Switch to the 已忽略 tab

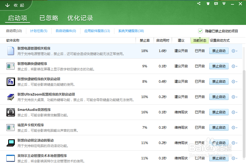point(49,18)
